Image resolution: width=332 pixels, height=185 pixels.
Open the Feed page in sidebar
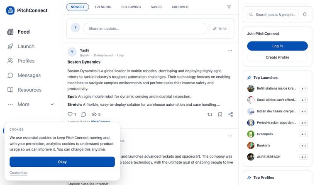pos(19,32)
